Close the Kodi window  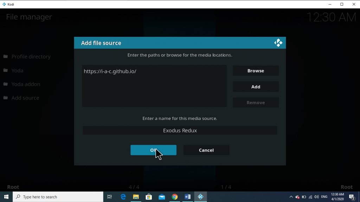tap(354, 4)
